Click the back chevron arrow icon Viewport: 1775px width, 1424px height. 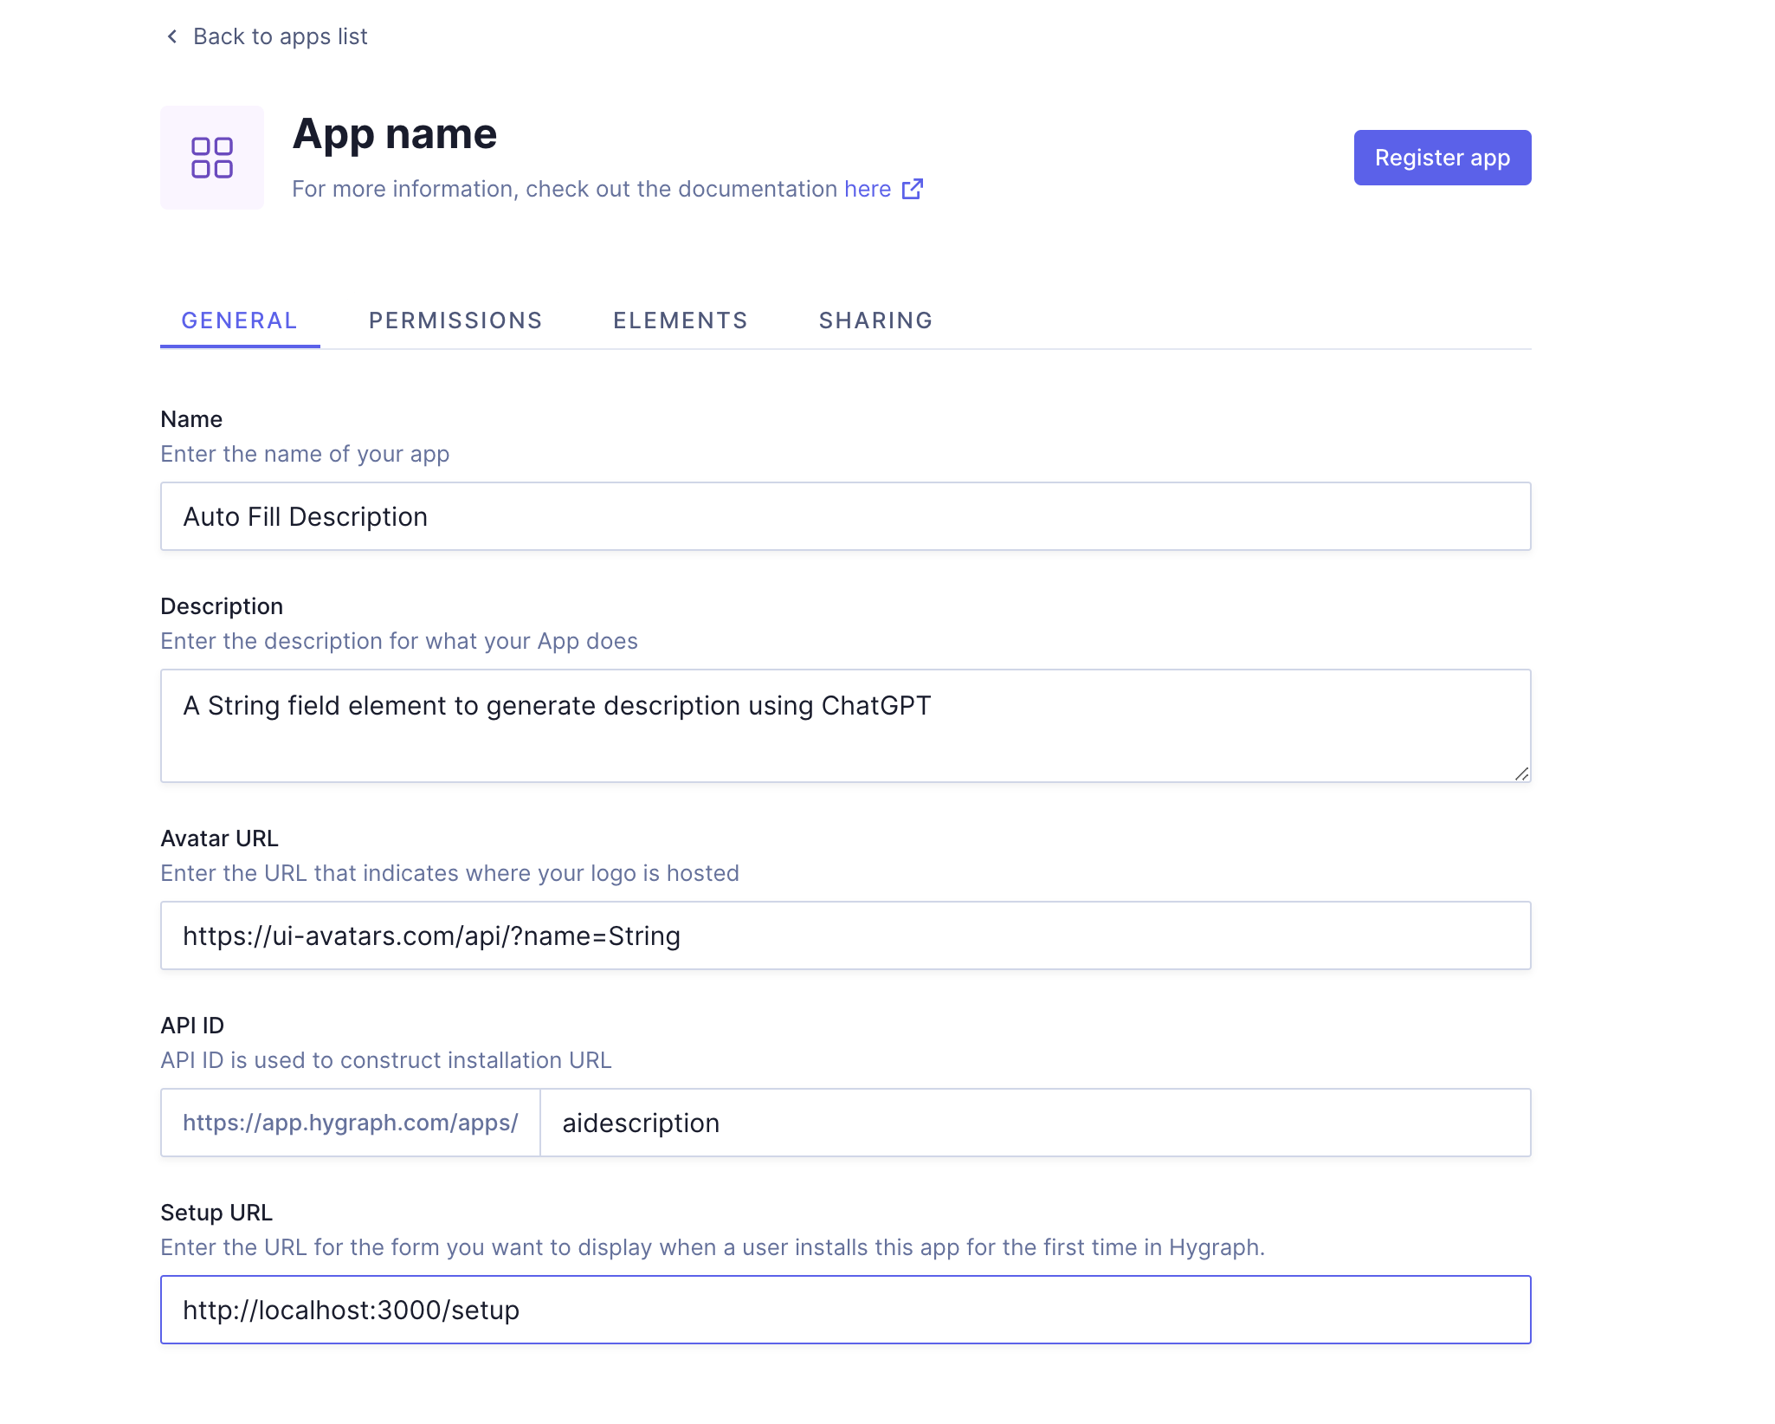[171, 36]
